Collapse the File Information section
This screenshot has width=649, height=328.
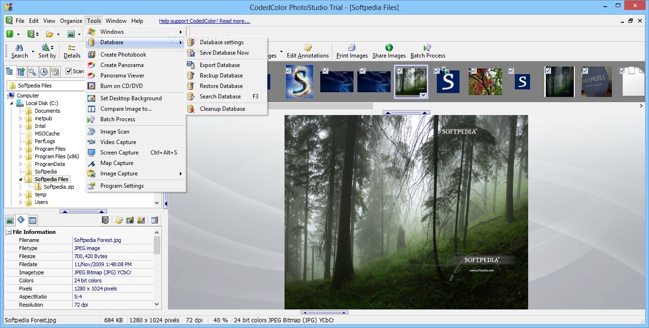tap(9, 232)
